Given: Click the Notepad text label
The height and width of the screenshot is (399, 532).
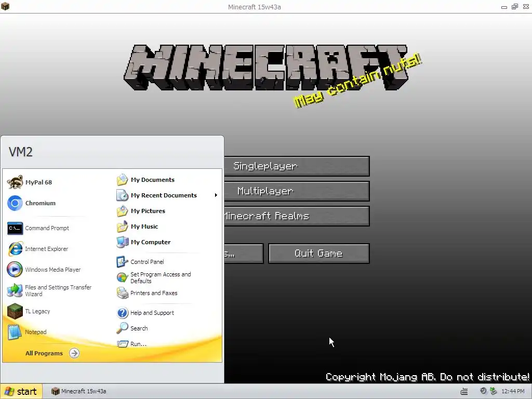Looking at the screenshot, I should [36, 332].
